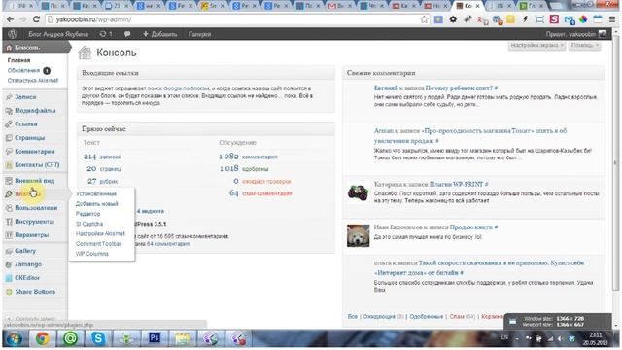Open the Обновления link under Главная
This screenshot has height=350, width=622.
click(x=23, y=70)
